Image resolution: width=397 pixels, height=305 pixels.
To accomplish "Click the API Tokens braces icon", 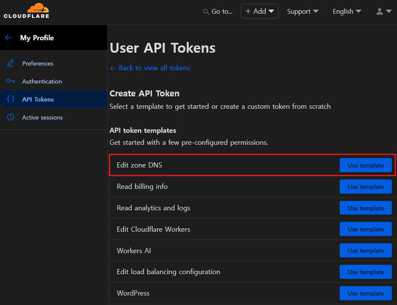I will pyautogui.click(x=11, y=99).
